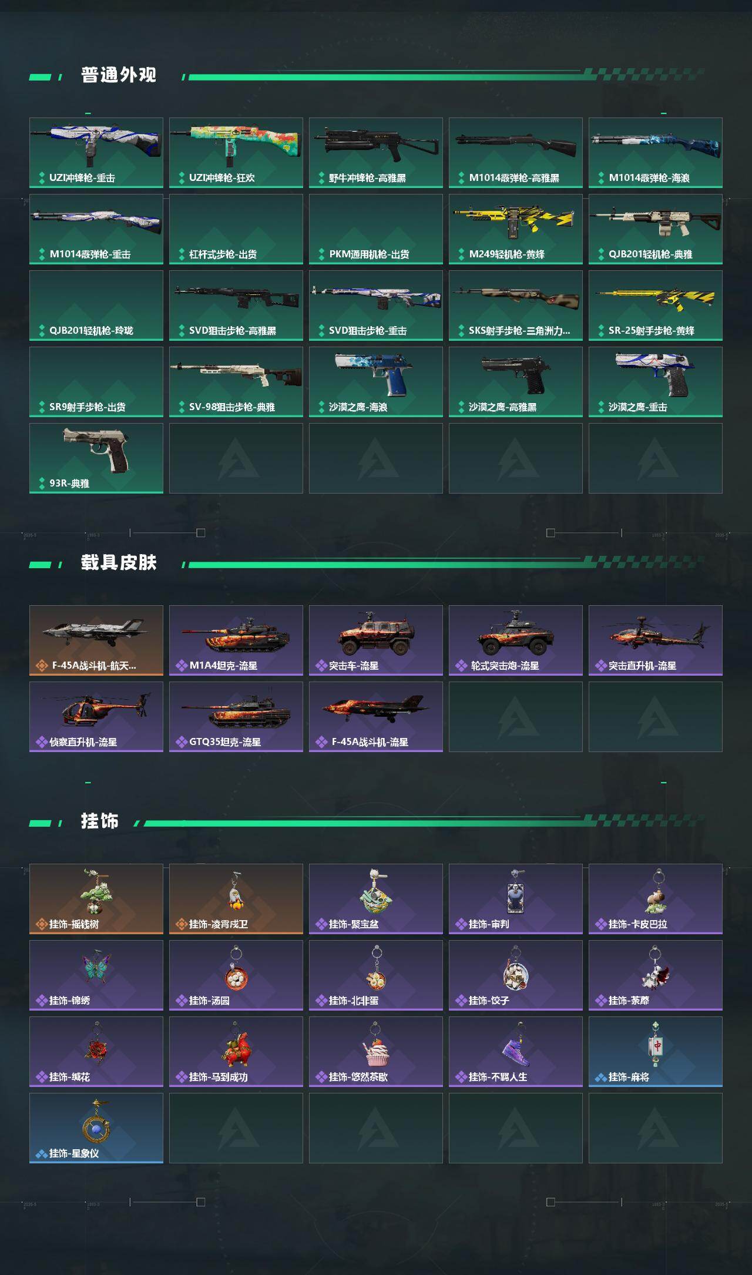The image size is (752, 1275).
Task: Open the 93R-典雅 pistol card
Action: [96, 458]
